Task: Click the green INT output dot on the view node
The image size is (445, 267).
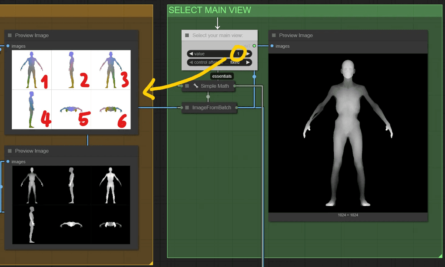Action: coord(255,45)
